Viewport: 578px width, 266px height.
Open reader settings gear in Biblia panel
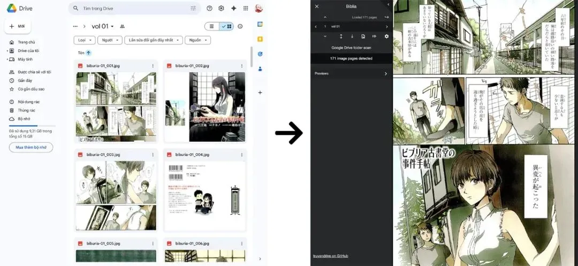tap(386, 36)
